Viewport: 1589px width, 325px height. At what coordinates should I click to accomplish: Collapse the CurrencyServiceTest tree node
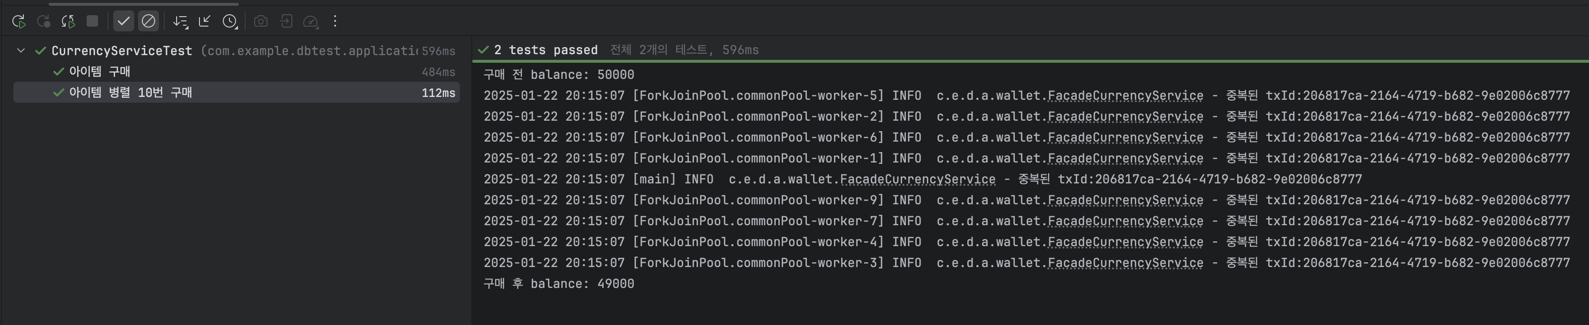(21, 50)
